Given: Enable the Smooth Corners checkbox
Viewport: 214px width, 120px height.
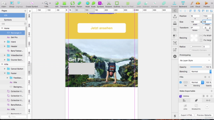Looking at the screenshot, I should (190, 50).
